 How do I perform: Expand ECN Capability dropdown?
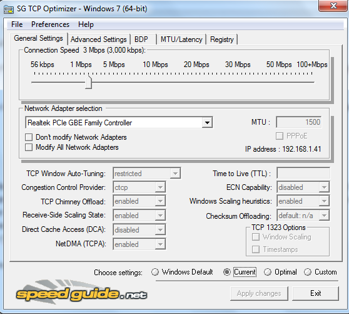tap(324, 187)
